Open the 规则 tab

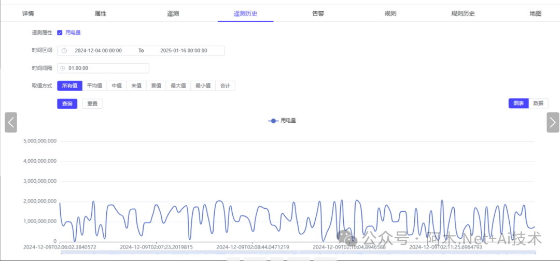[x=390, y=14]
